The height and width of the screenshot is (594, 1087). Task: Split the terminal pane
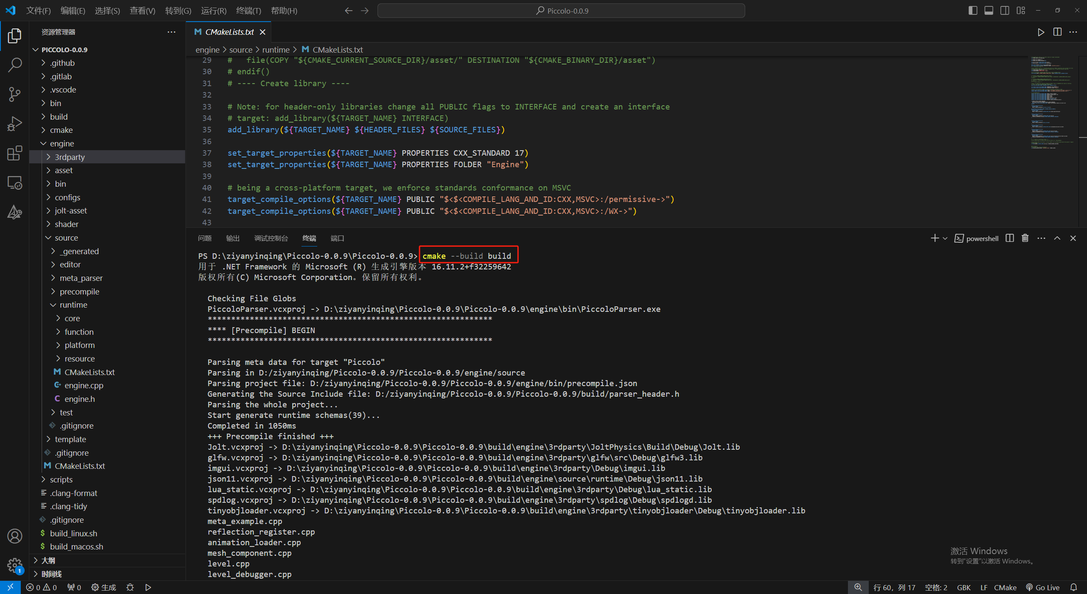[x=1010, y=238]
